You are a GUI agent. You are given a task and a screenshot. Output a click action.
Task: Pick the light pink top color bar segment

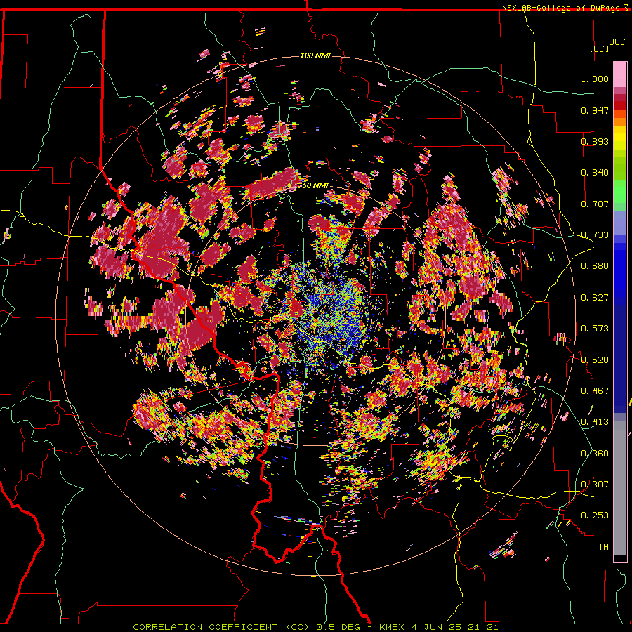[620, 74]
